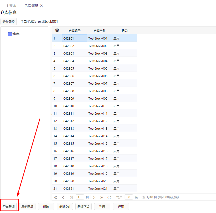Screen dimensions: 216x213
Task: Go to first page of records
Action: click(x=56, y=197)
